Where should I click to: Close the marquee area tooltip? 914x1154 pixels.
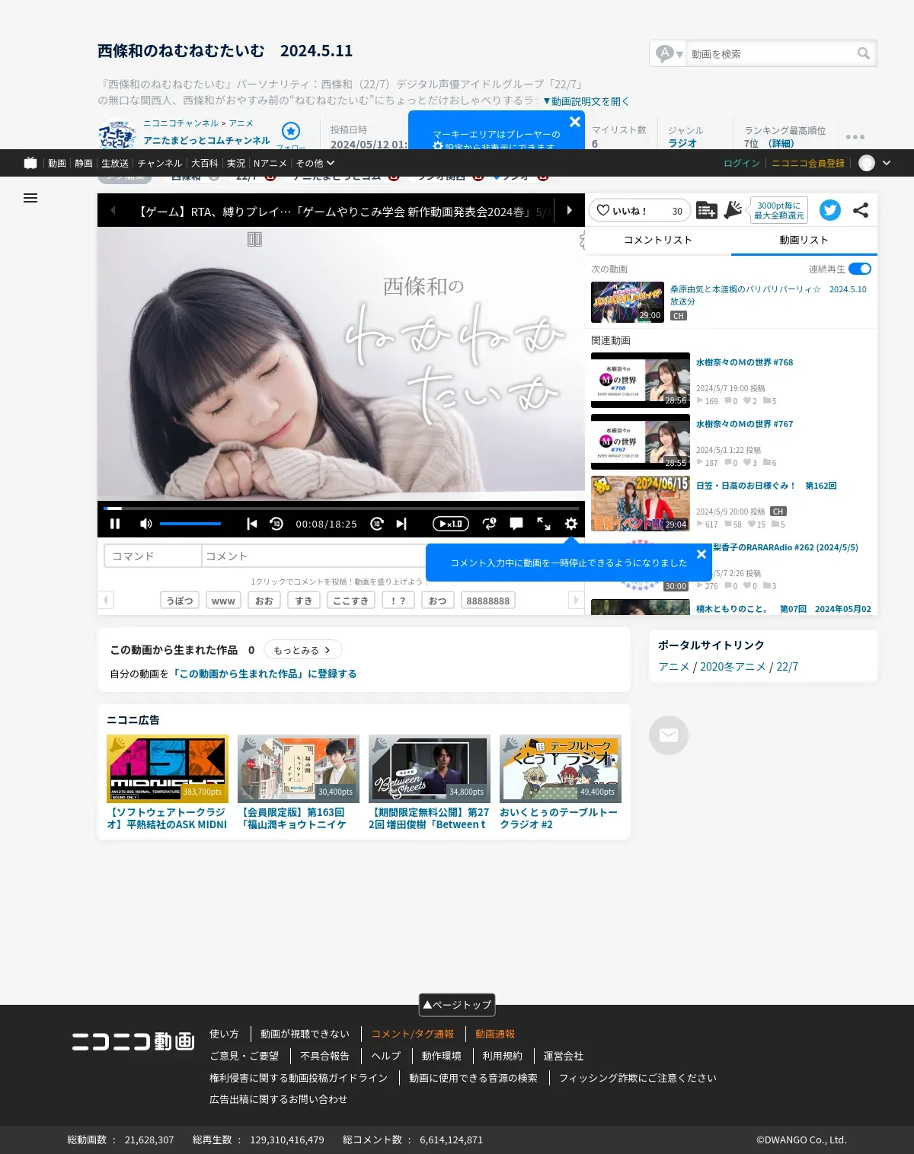tap(575, 122)
